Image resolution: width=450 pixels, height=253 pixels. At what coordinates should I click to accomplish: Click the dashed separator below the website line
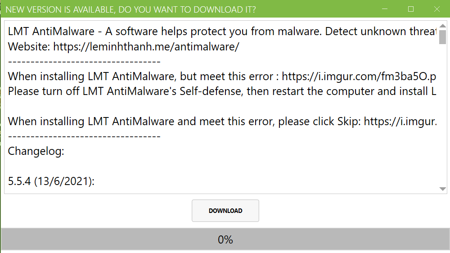84,62
